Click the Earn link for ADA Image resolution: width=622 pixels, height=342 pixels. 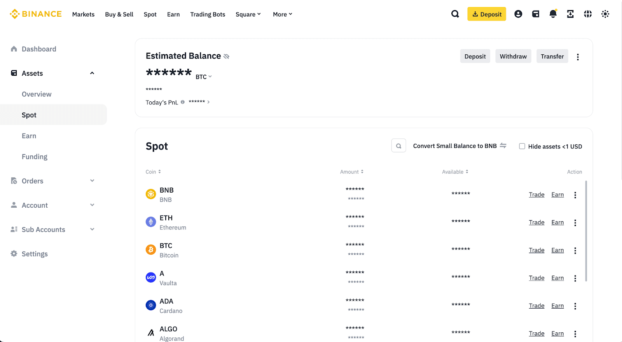(x=557, y=306)
